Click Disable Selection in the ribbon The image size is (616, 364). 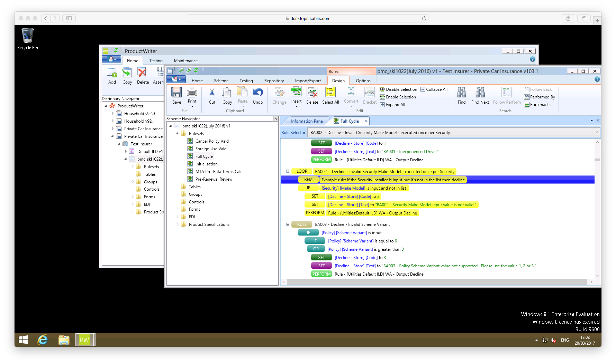click(398, 89)
